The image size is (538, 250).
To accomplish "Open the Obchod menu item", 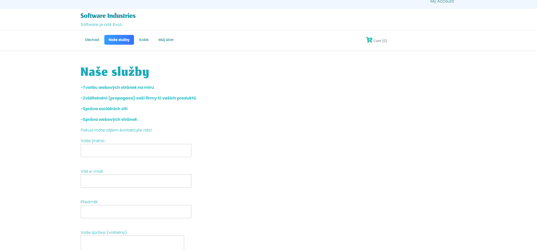I will [92, 40].
